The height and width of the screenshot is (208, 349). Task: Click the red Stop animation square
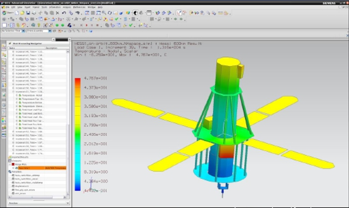click(97, 25)
